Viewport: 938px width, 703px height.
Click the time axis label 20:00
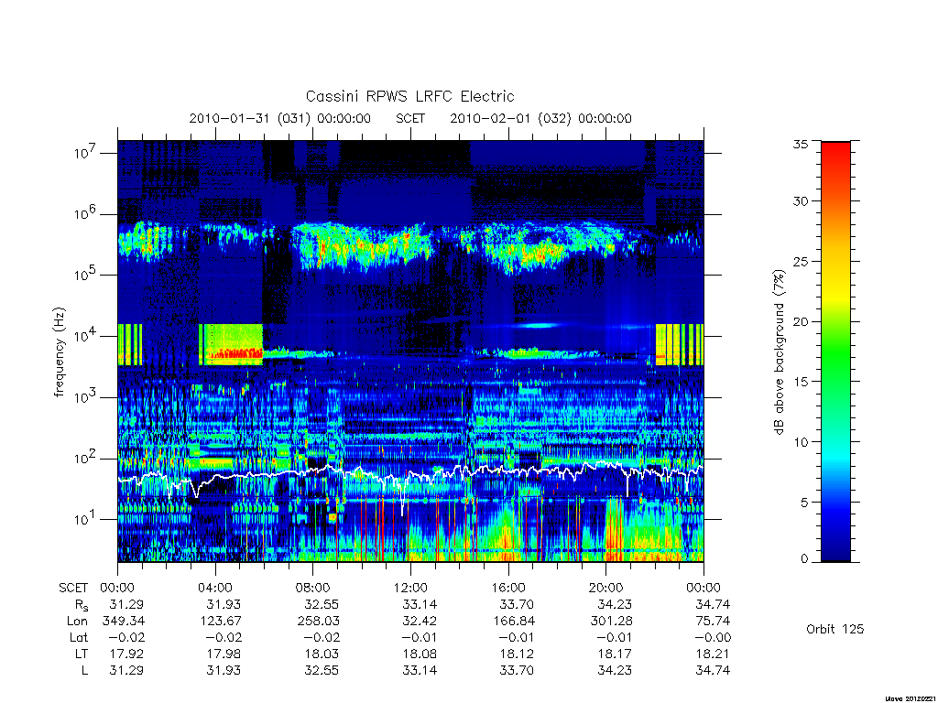[x=606, y=588]
